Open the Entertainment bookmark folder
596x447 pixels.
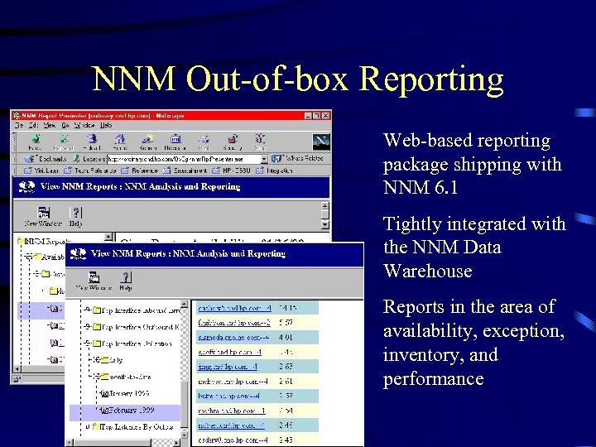click(x=185, y=171)
